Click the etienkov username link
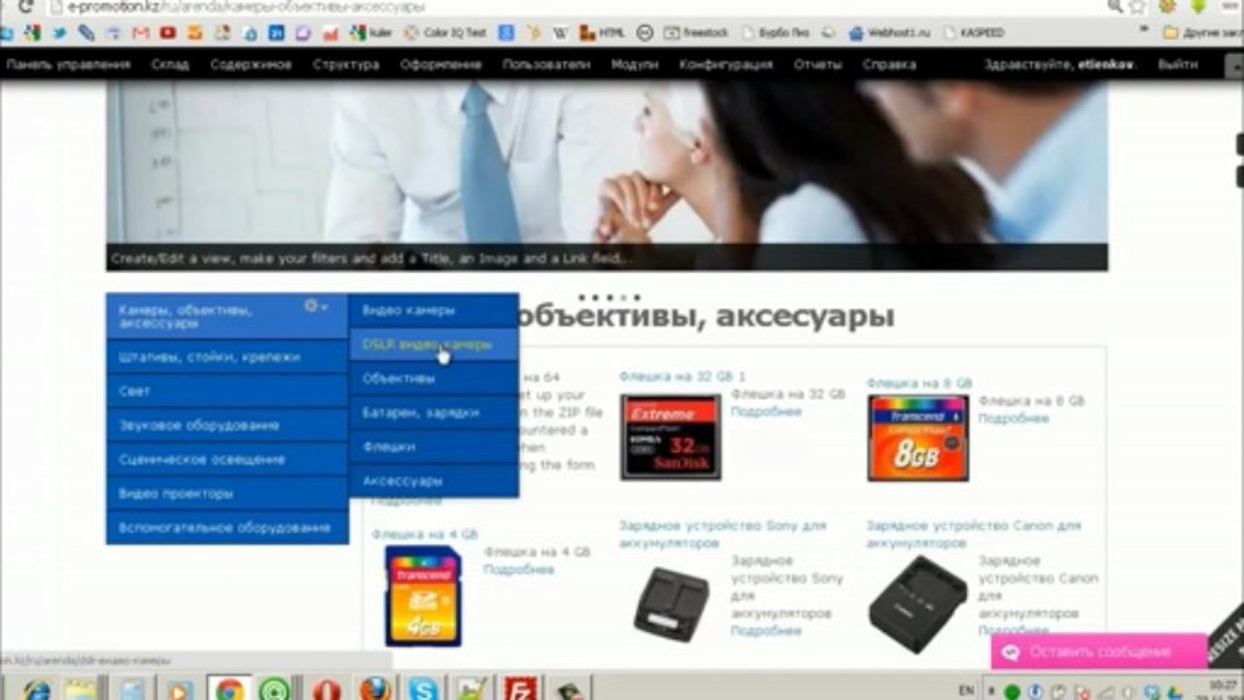This screenshot has width=1244, height=700. coord(1108,65)
